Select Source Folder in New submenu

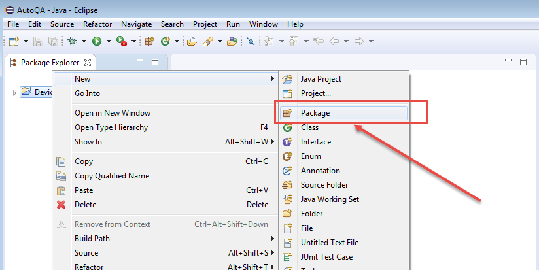pyautogui.click(x=344, y=185)
